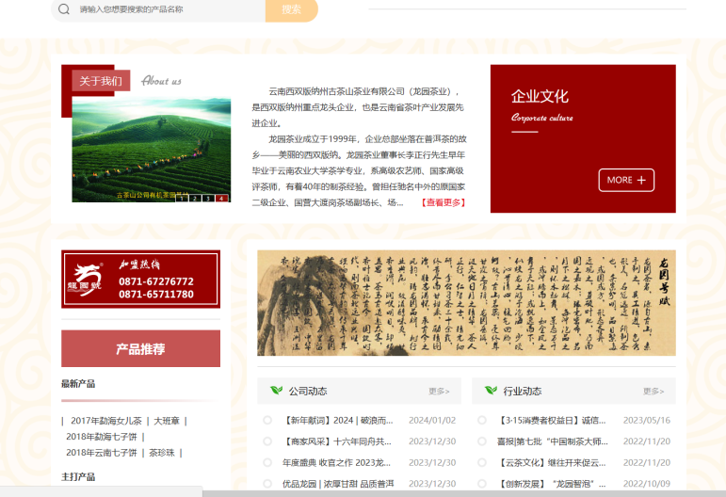Open news 【3·15消费者权益日】诚信...
The height and width of the screenshot is (497, 726).
[551, 420]
